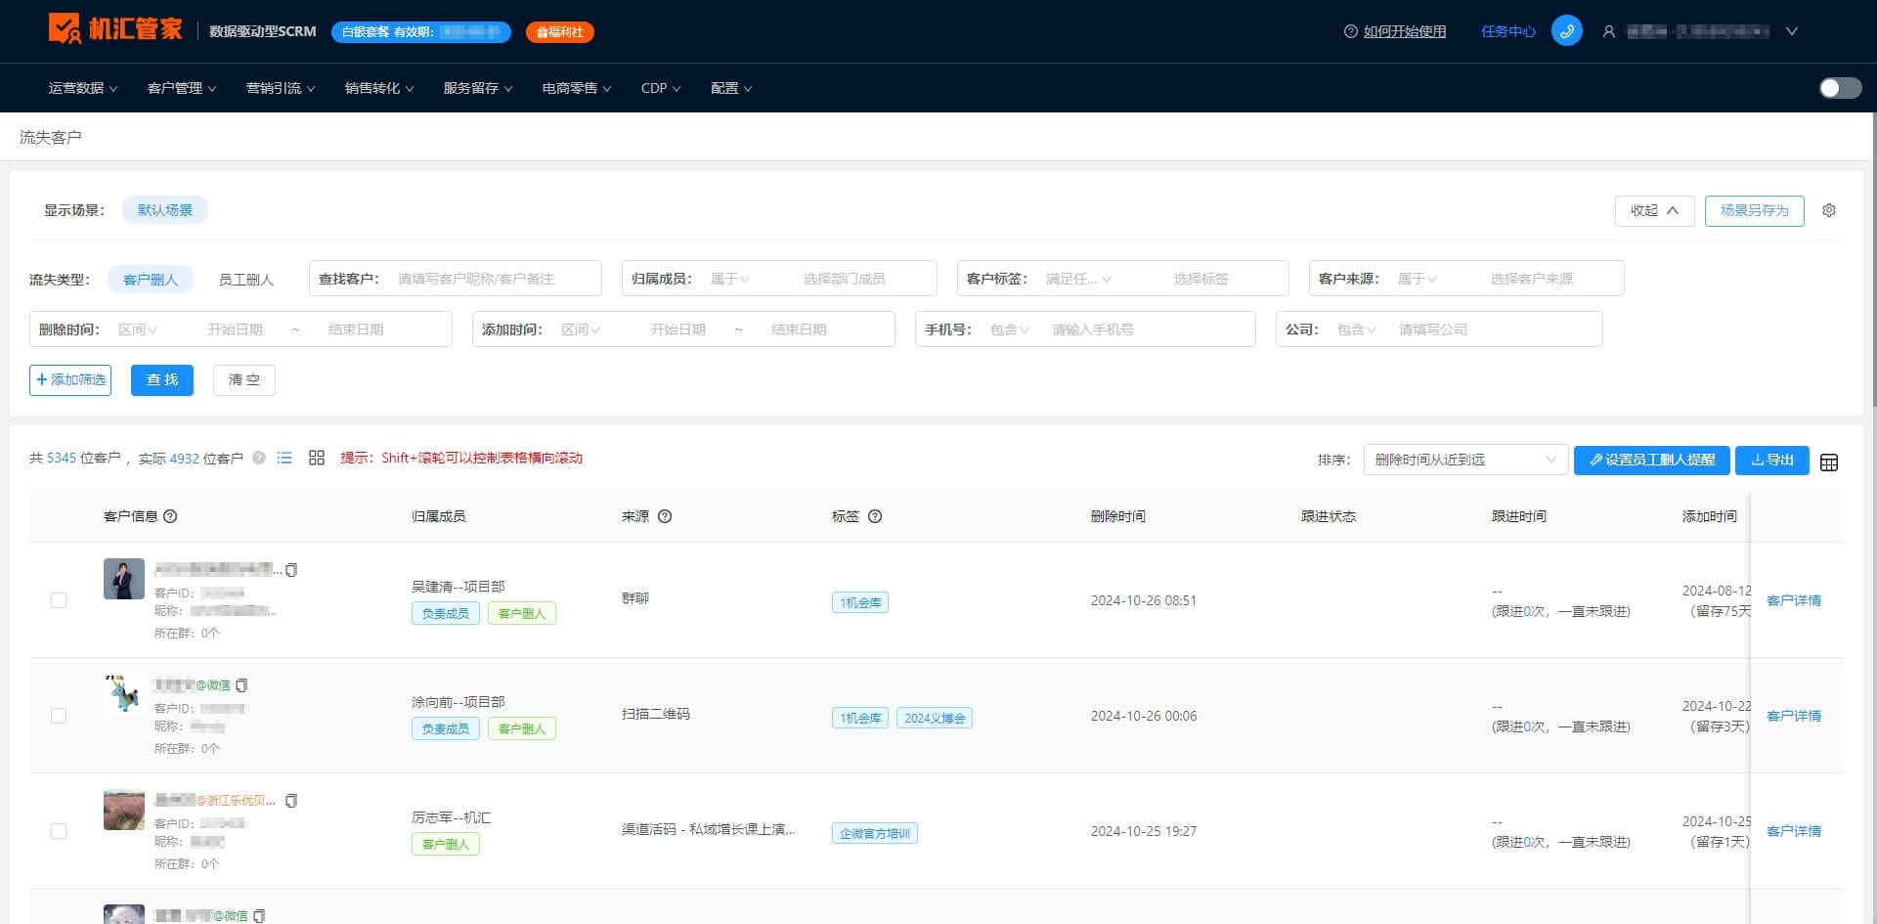Click 导出 export button

(x=1771, y=460)
